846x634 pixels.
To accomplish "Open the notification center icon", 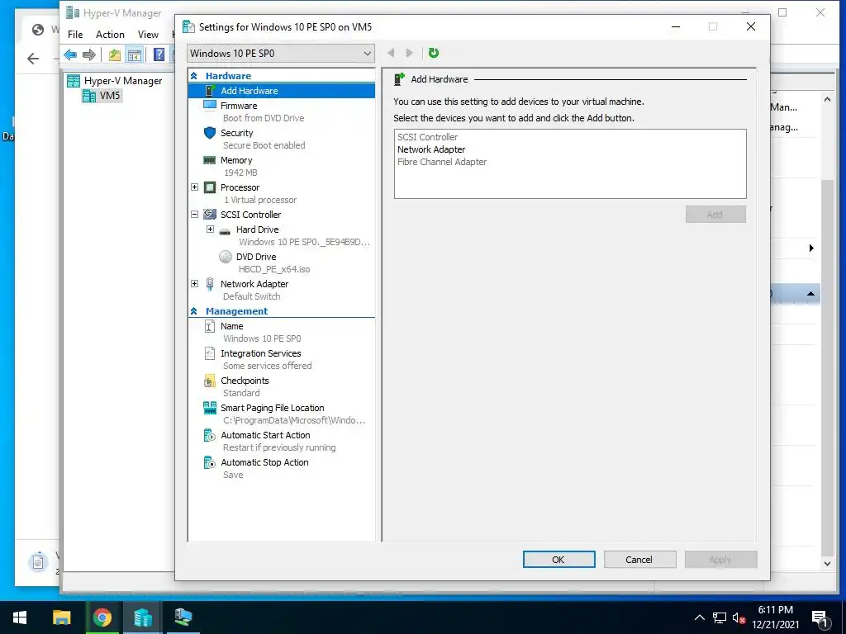I will (x=820, y=618).
